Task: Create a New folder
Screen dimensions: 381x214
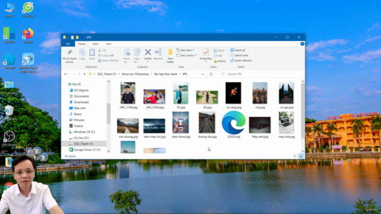Action: click(x=170, y=56)
